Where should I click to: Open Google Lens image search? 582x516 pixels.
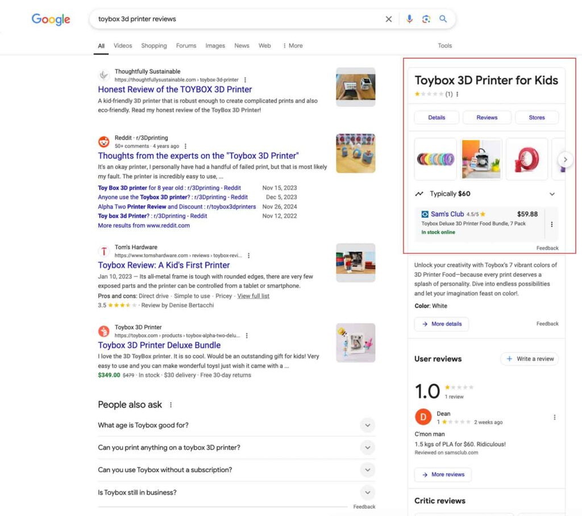pyautogui.click(x=426, y=19)
